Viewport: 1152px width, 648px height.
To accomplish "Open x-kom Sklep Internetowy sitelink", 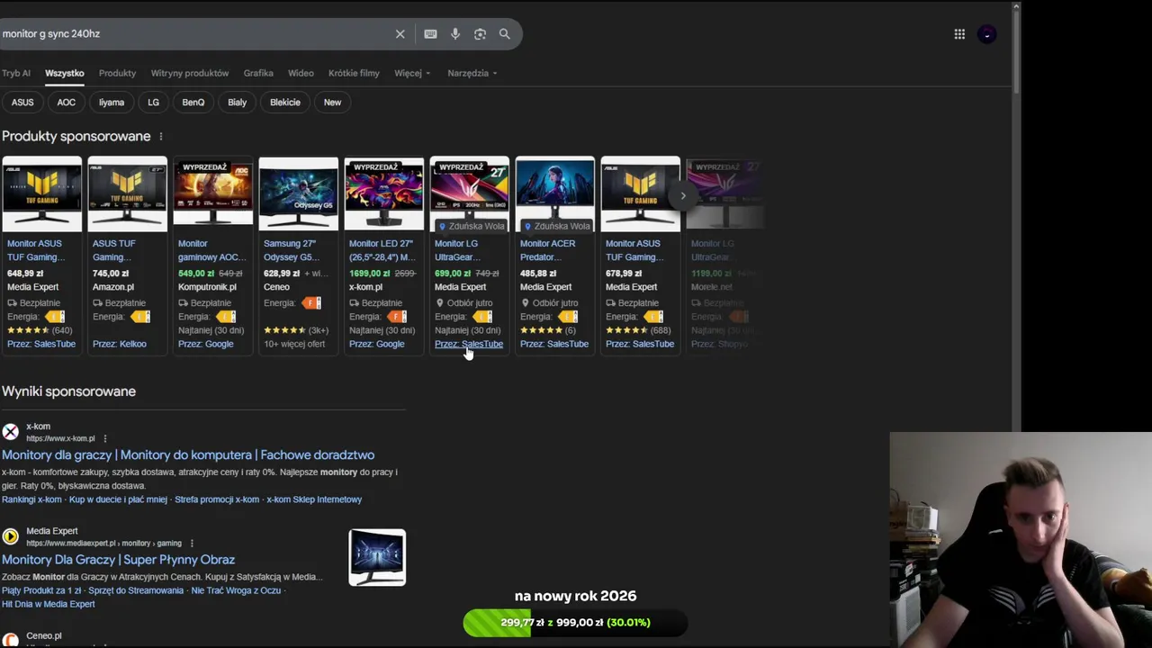I will (314, 499).
